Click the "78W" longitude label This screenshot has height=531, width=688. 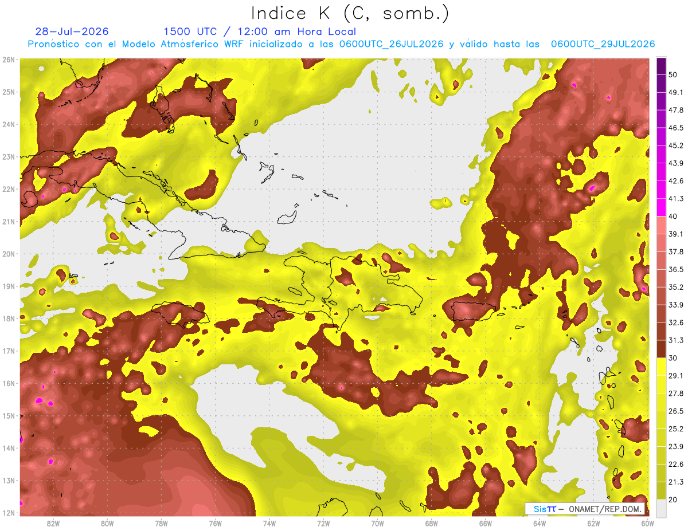[x=161, y=523]
